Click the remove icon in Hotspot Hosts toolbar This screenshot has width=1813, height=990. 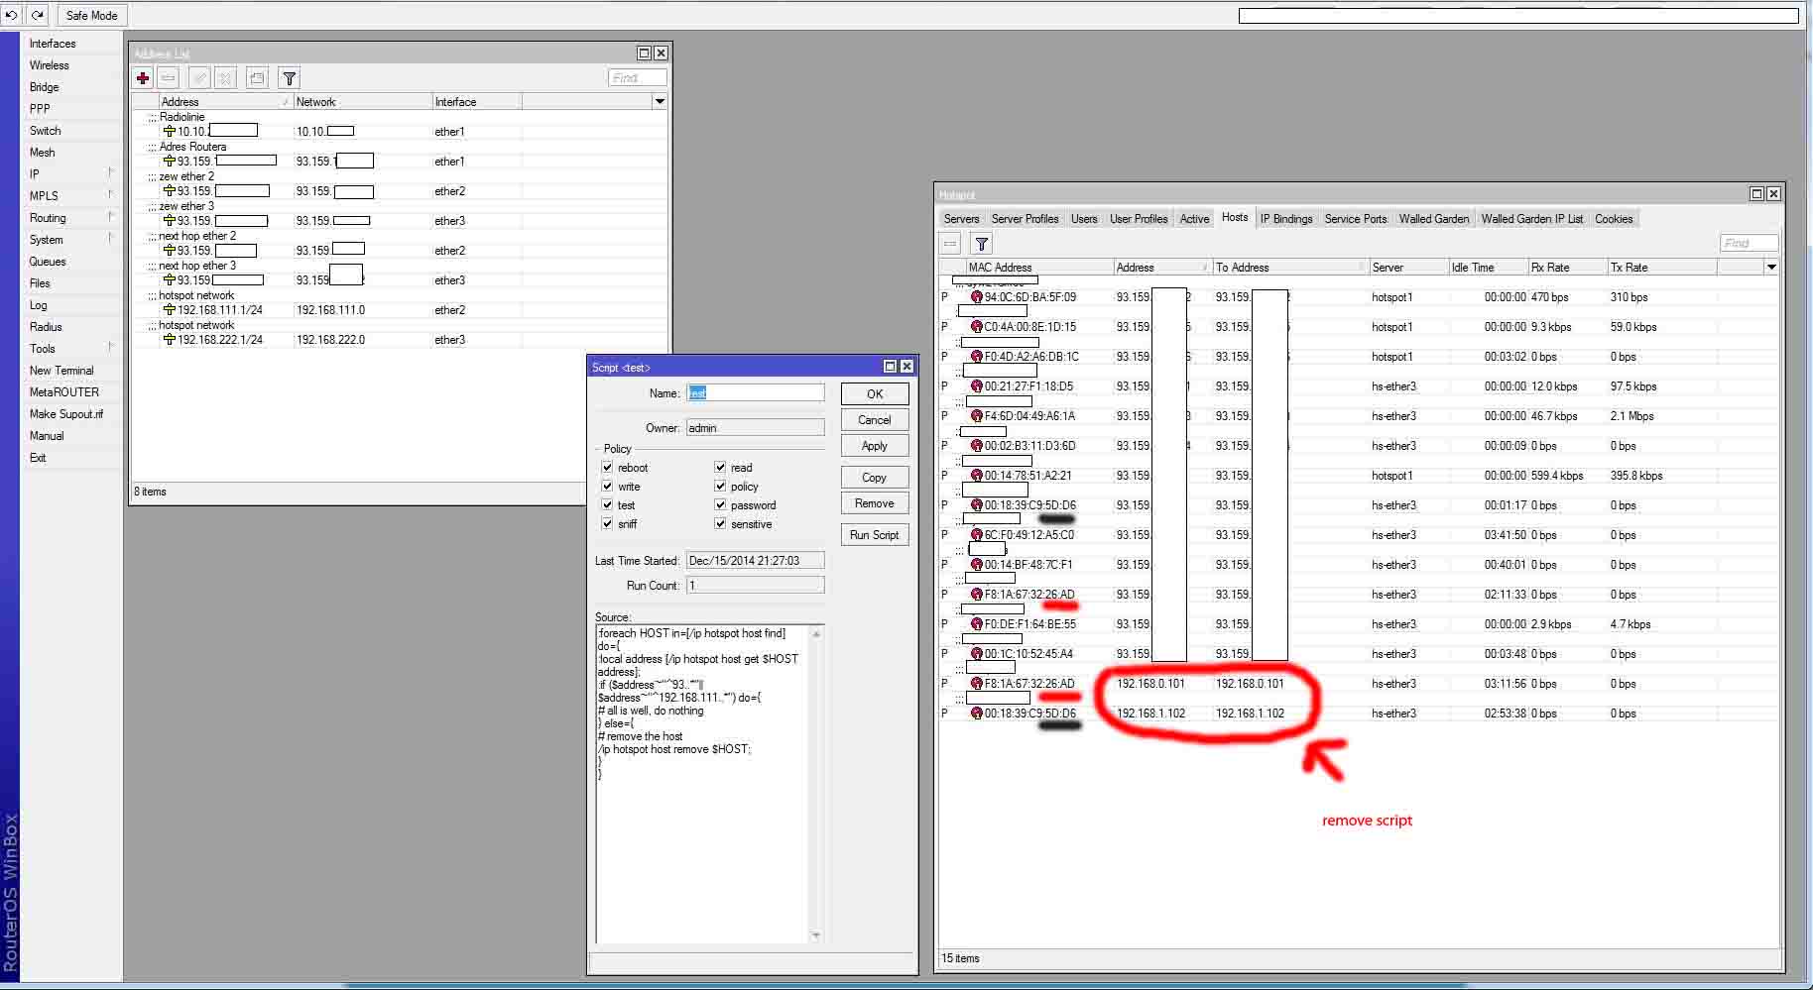point(949,243)
